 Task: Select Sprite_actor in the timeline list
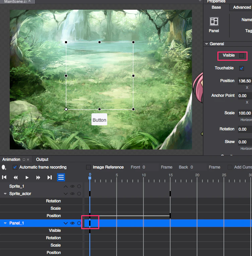click(20, 194)
